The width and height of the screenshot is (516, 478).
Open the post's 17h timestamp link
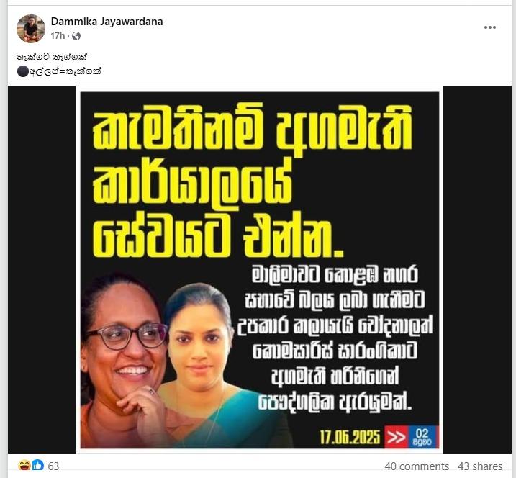click(x=58, y=36)
